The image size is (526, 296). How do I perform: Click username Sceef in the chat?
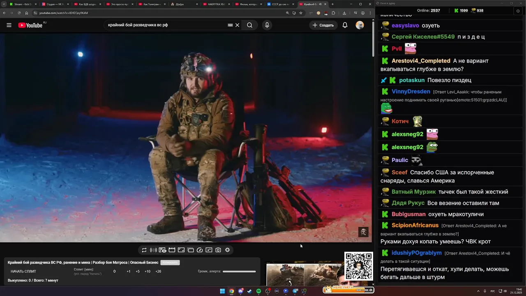point(399,173)
